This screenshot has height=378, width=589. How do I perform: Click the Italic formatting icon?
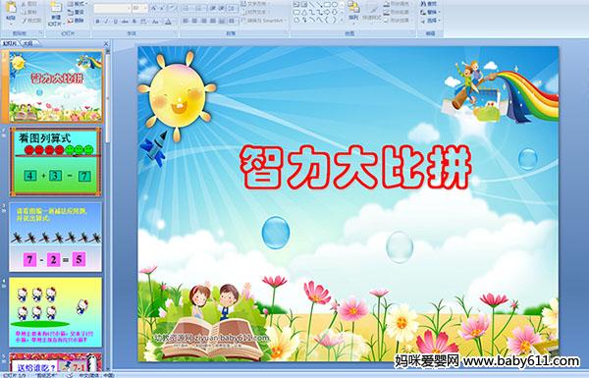click(x=107, y=22)
